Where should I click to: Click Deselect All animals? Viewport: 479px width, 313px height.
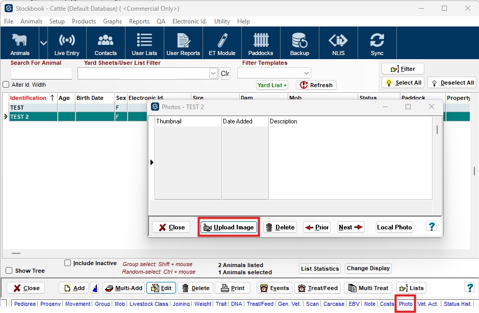pos(452,83)
